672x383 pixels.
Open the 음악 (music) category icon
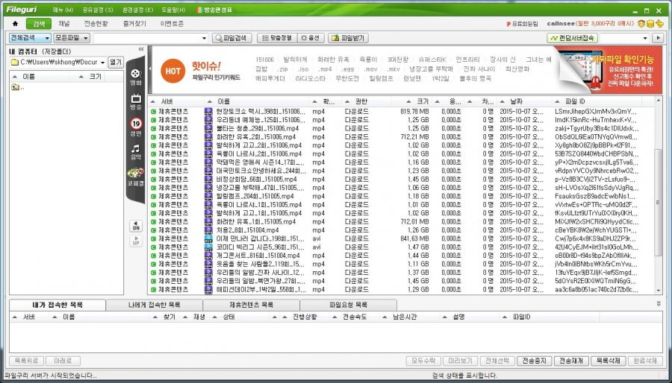point(135,151)
